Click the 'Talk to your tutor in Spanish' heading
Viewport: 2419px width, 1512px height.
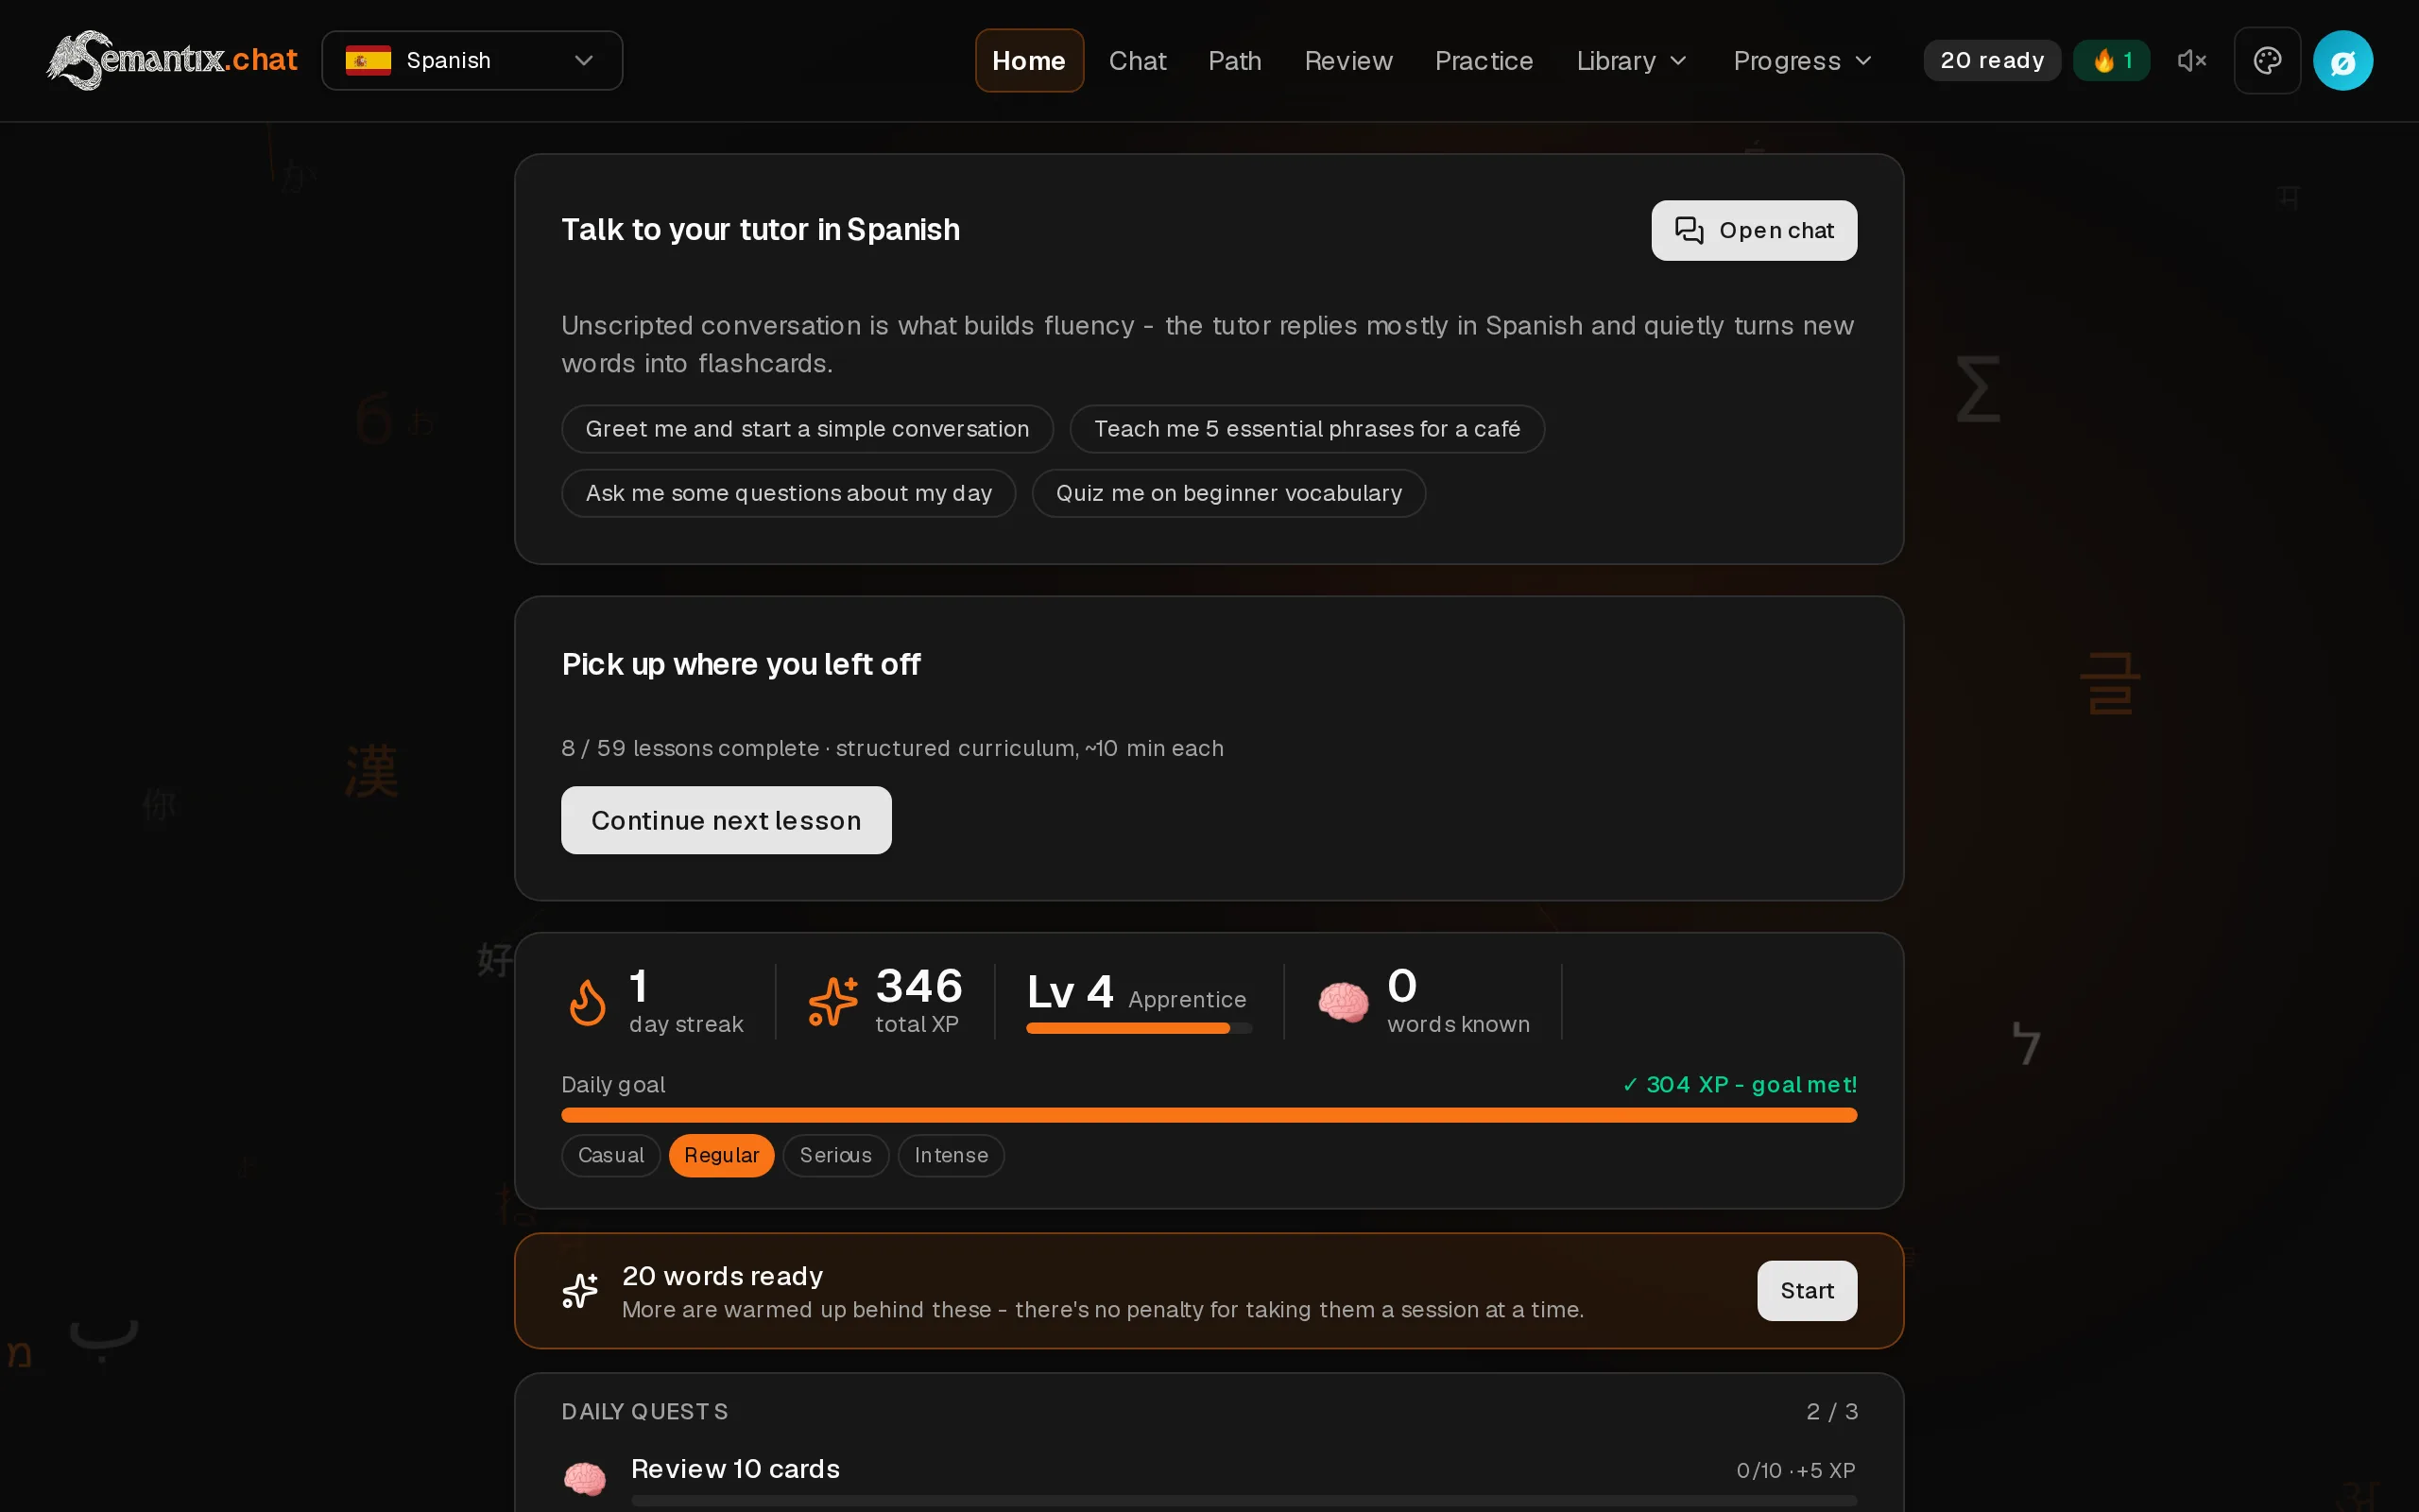click(760, 230)
